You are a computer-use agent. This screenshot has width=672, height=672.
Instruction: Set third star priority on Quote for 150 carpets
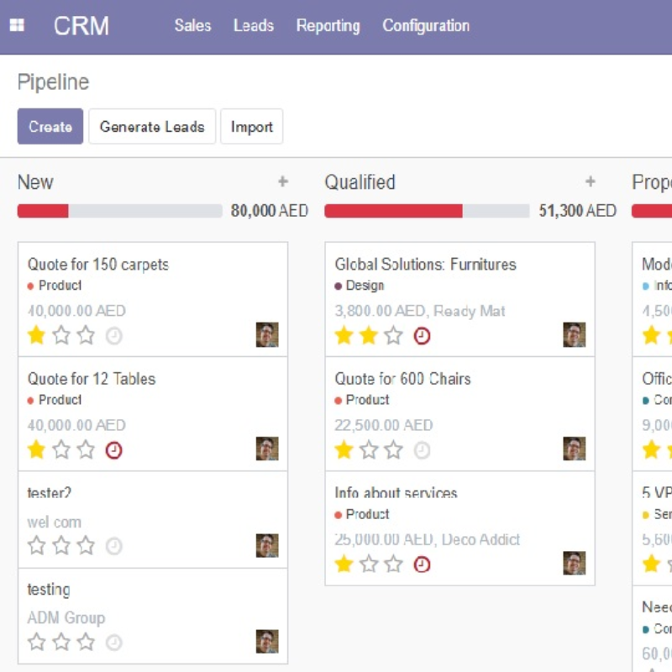click(x=87, y=336)
